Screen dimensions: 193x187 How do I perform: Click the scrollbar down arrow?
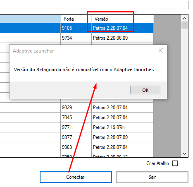point(185,153)
